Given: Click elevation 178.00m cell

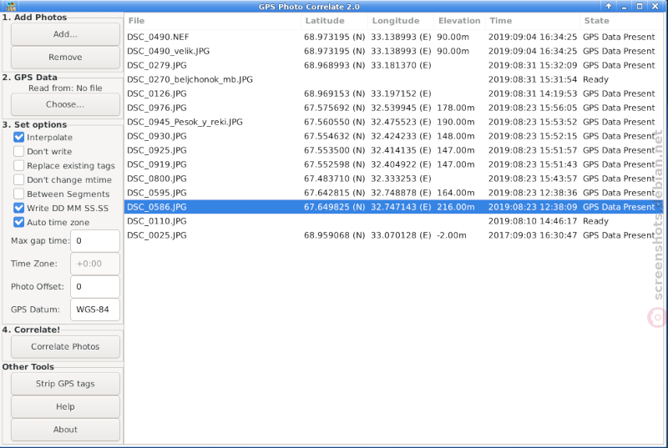Looking at the screenshot, I should pos(455,108).
